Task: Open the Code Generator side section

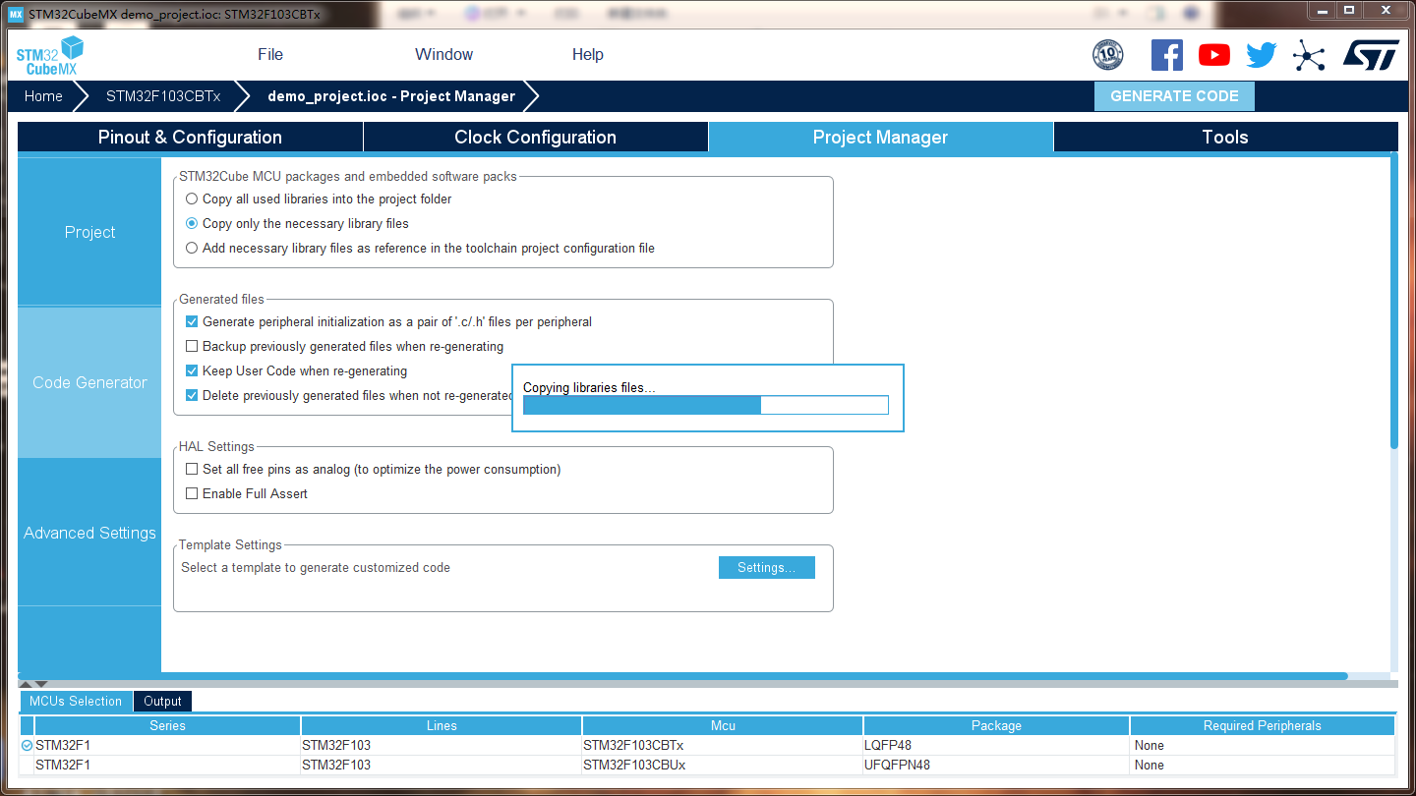Action: (89, 382)
